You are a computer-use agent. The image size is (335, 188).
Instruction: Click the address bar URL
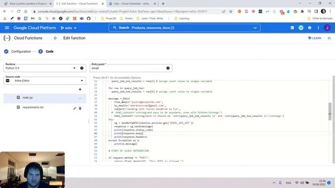point(122,11)
